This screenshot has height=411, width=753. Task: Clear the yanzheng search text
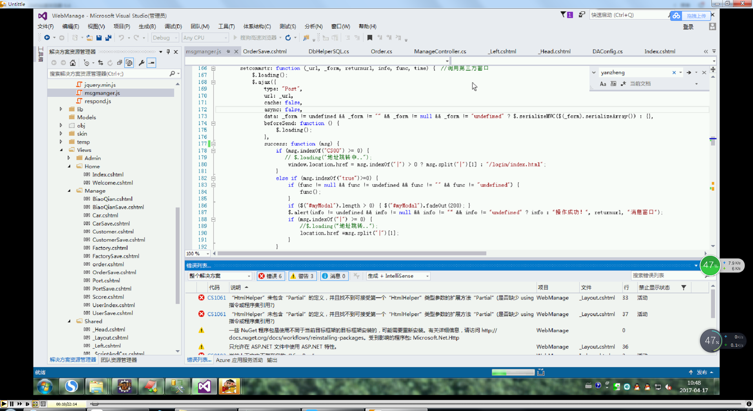click(x=674, y=73)
